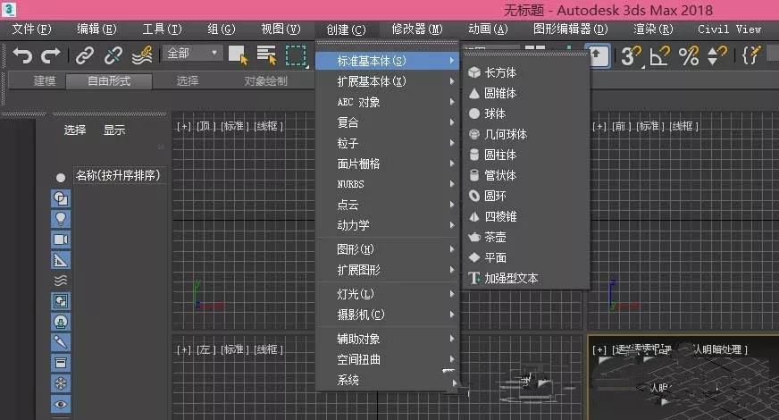The height and width of the screenshot is (420, 779).
Task: Expand AEC 对象 submenu
Action: tap(388, 102)
